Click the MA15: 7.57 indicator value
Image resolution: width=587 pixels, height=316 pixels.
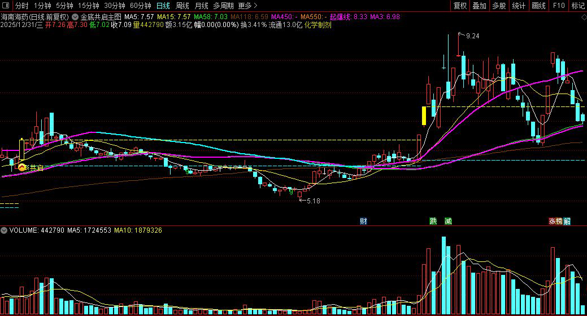coord(173,17)
